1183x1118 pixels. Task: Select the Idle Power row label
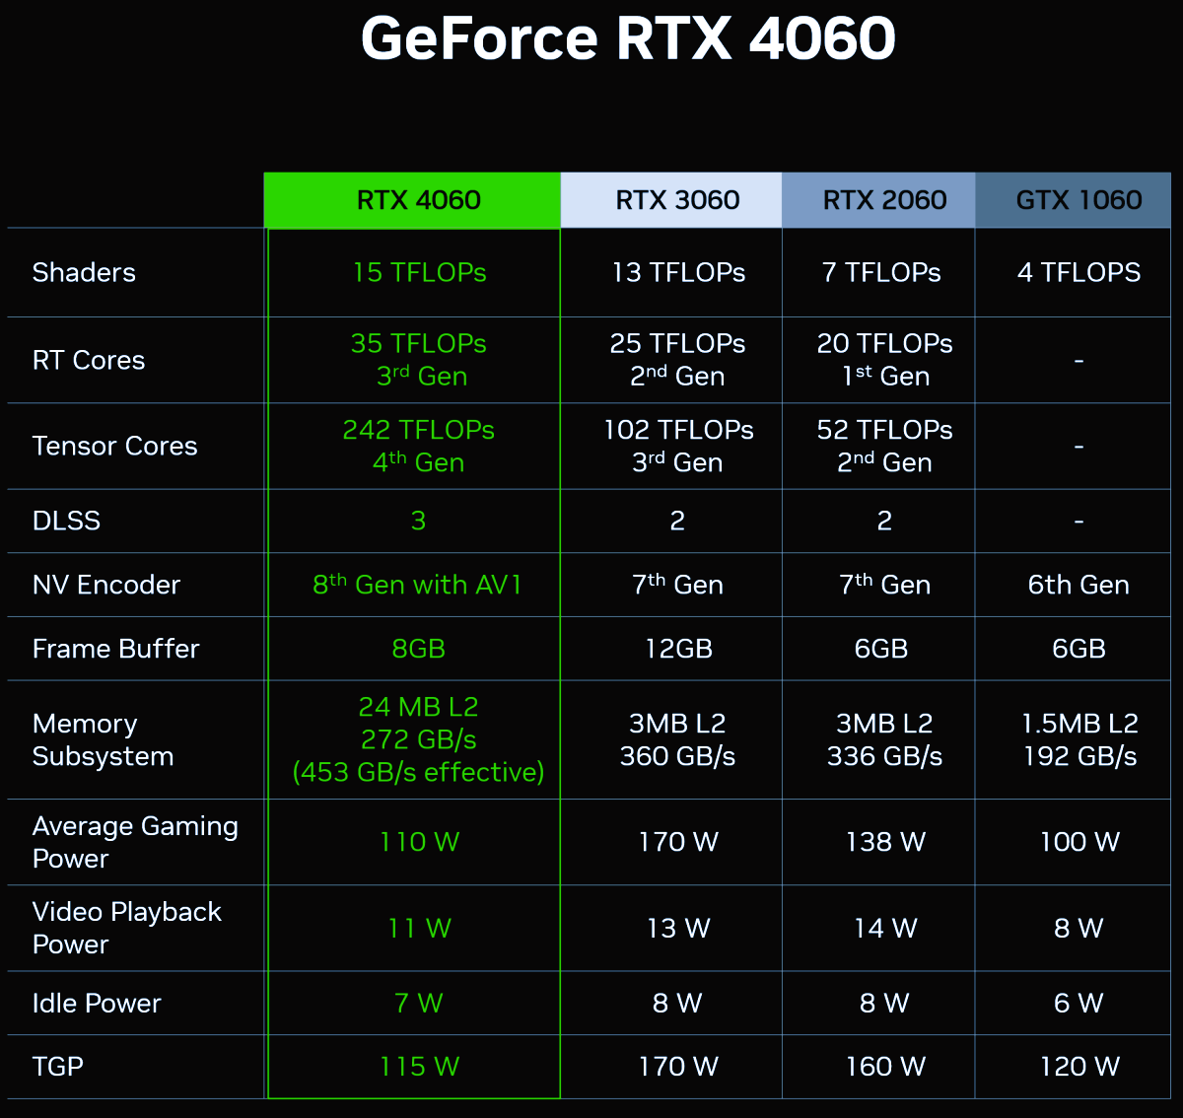click(97, 1004)
